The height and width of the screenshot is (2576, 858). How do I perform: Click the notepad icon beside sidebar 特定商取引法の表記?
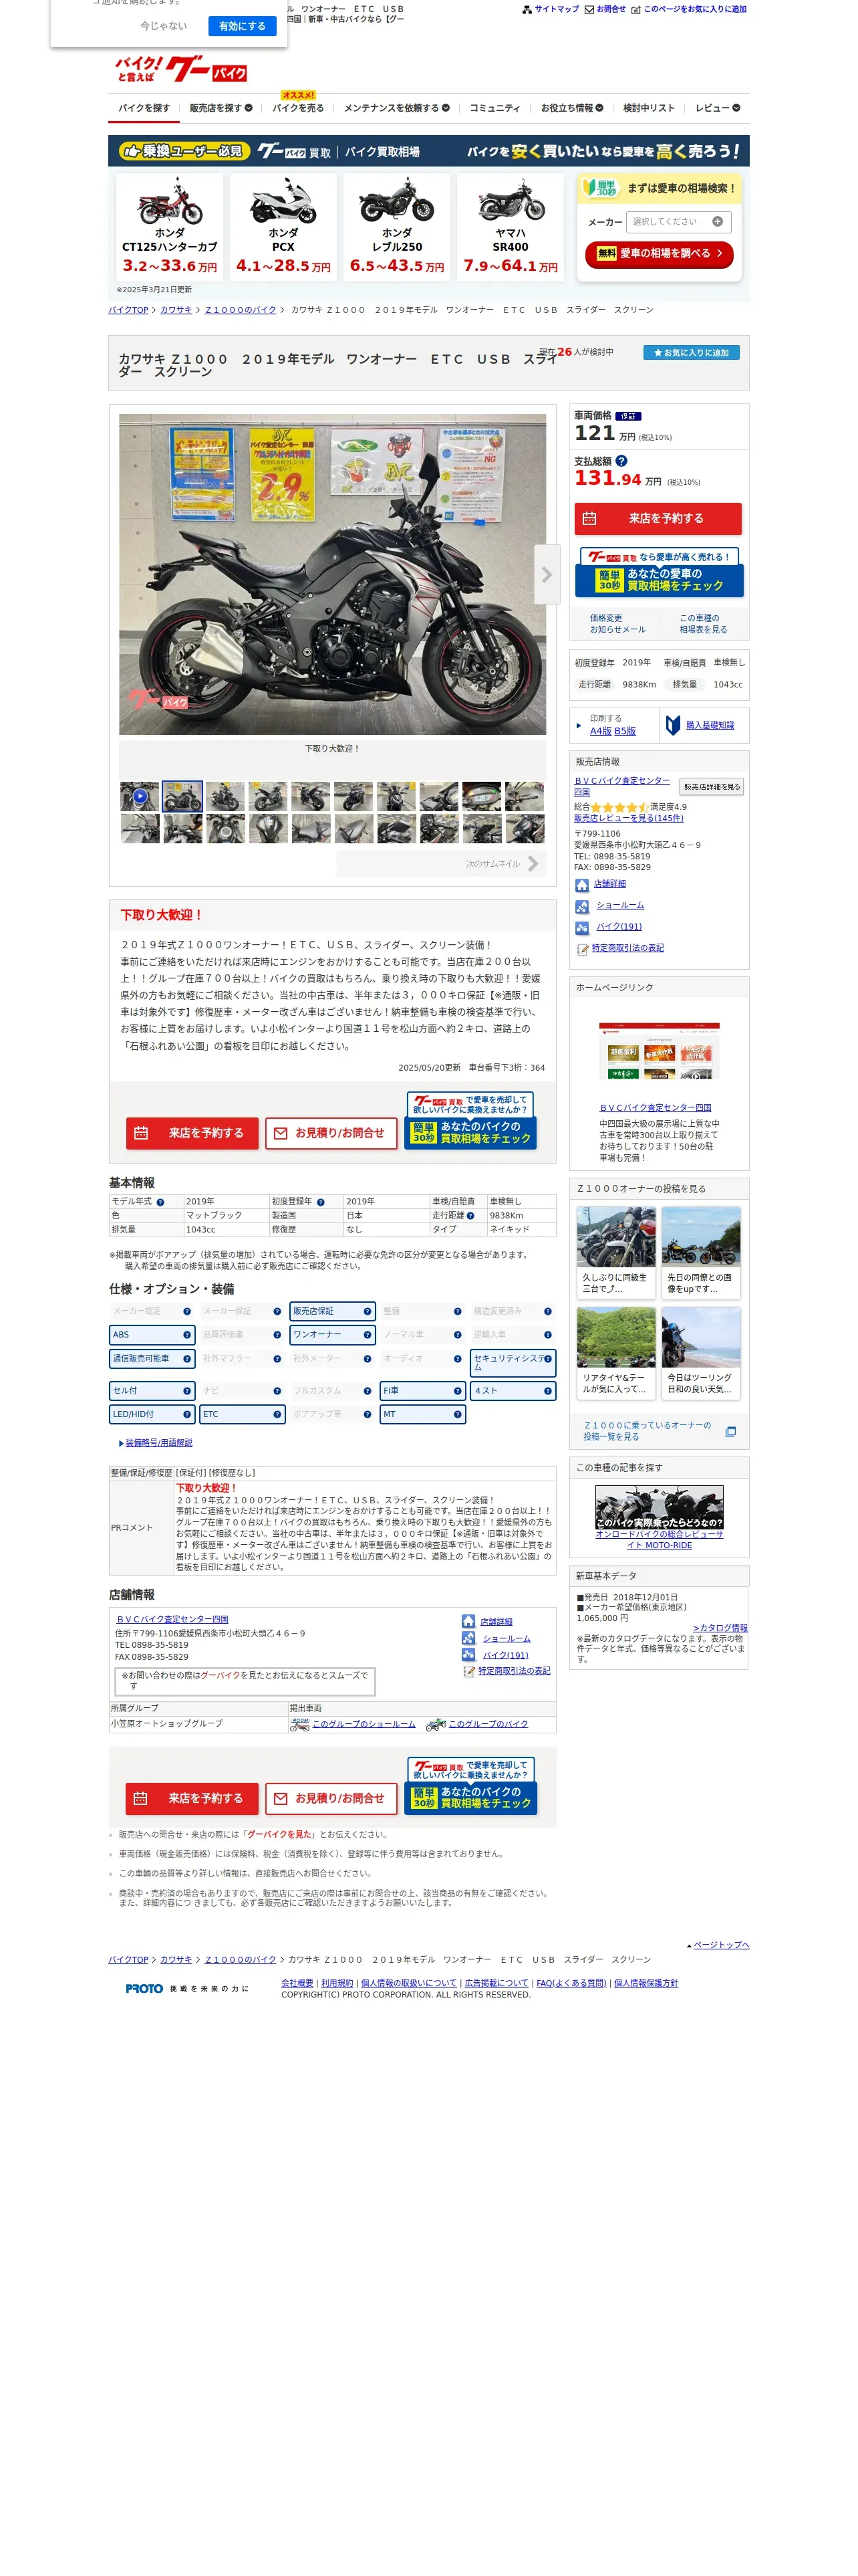tap(582, 949)
